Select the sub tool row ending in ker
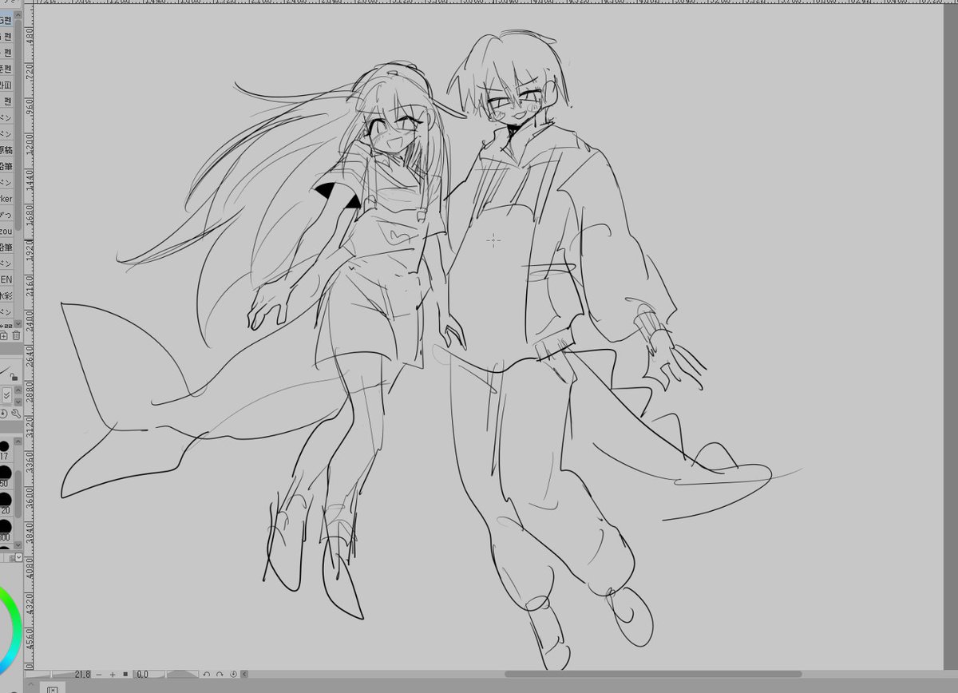Image resolution: width=958 pixels, height=693 pixels. 7,198
